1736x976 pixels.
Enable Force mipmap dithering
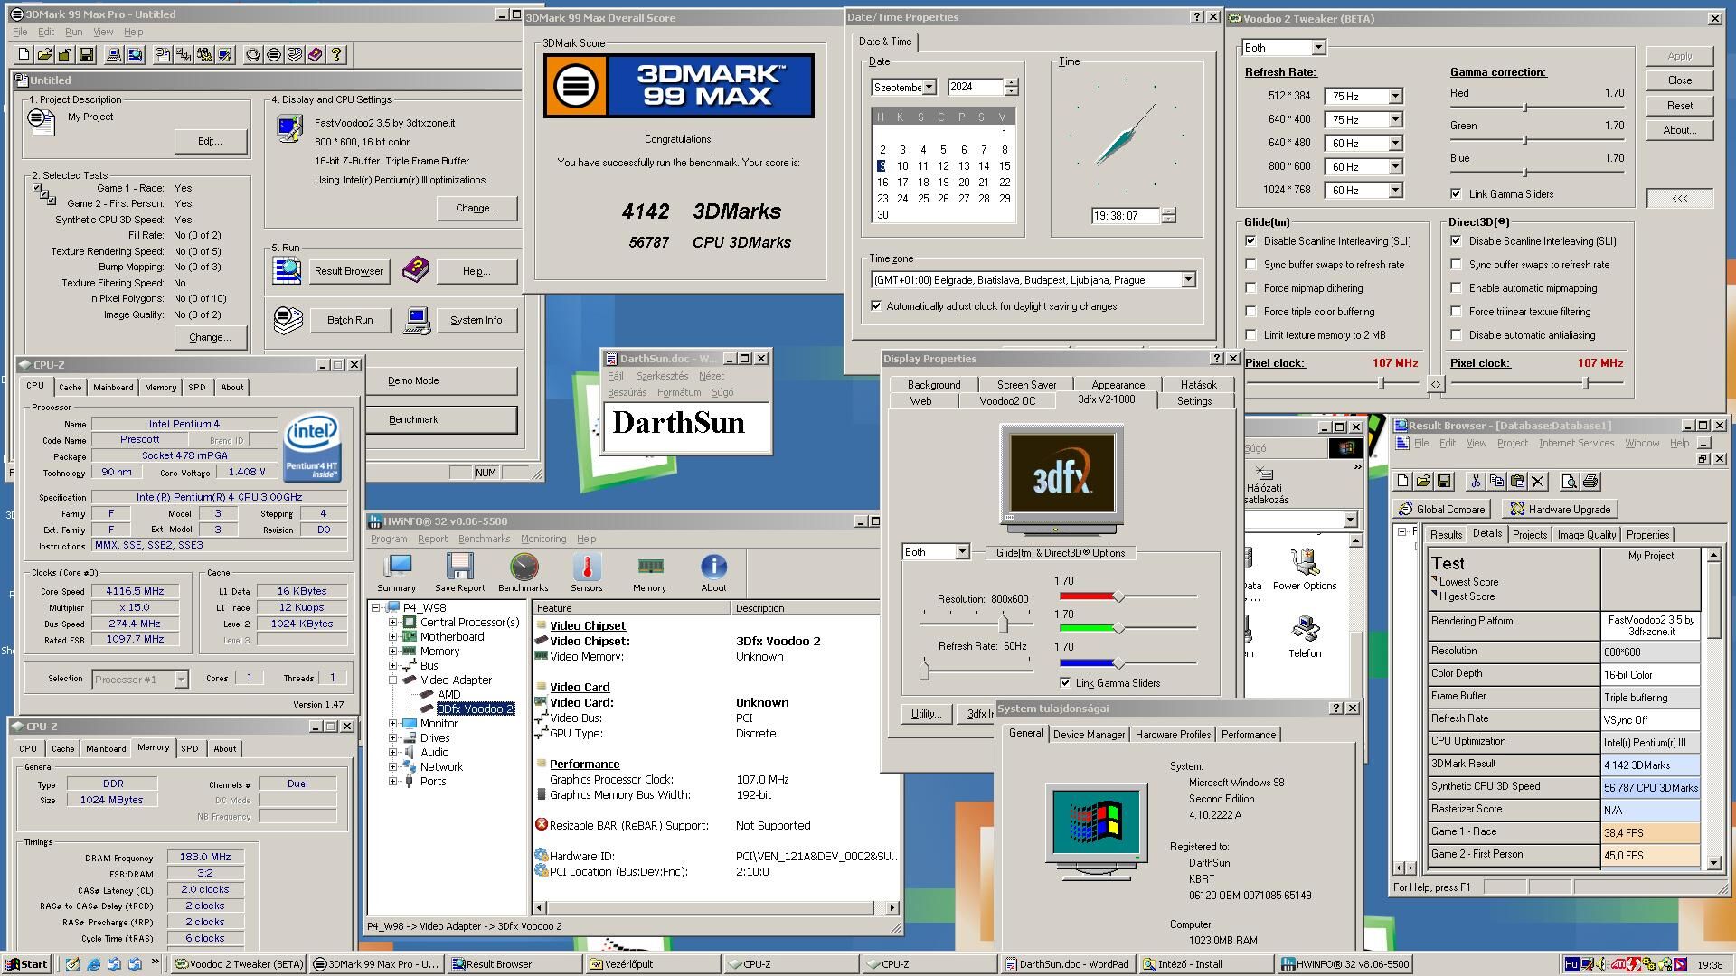[x=1250, y=288]
